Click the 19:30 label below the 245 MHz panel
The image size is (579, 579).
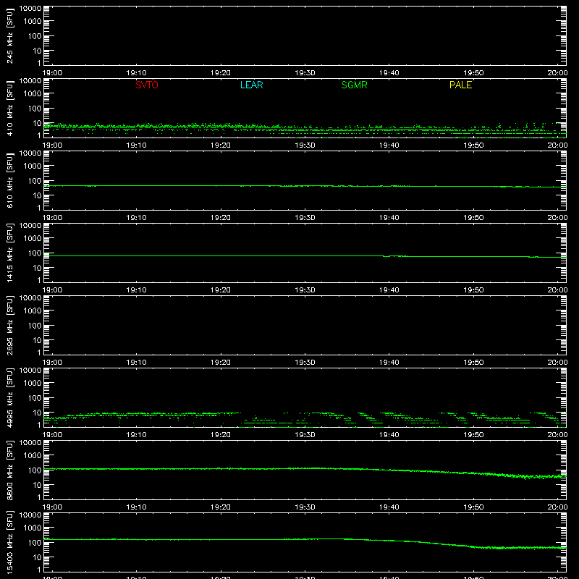pos(305,73)
